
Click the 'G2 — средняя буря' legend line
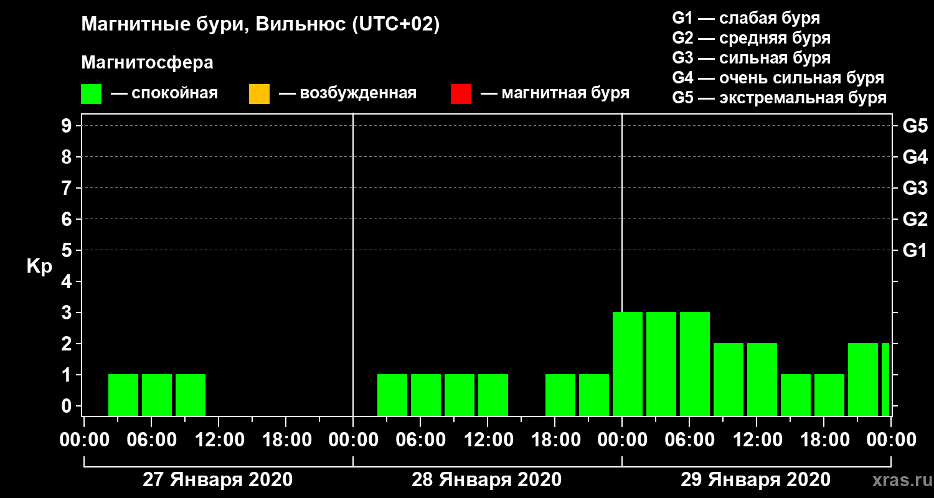(751, 38)
